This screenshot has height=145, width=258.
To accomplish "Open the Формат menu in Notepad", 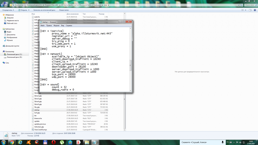I will tap(56, 26).
